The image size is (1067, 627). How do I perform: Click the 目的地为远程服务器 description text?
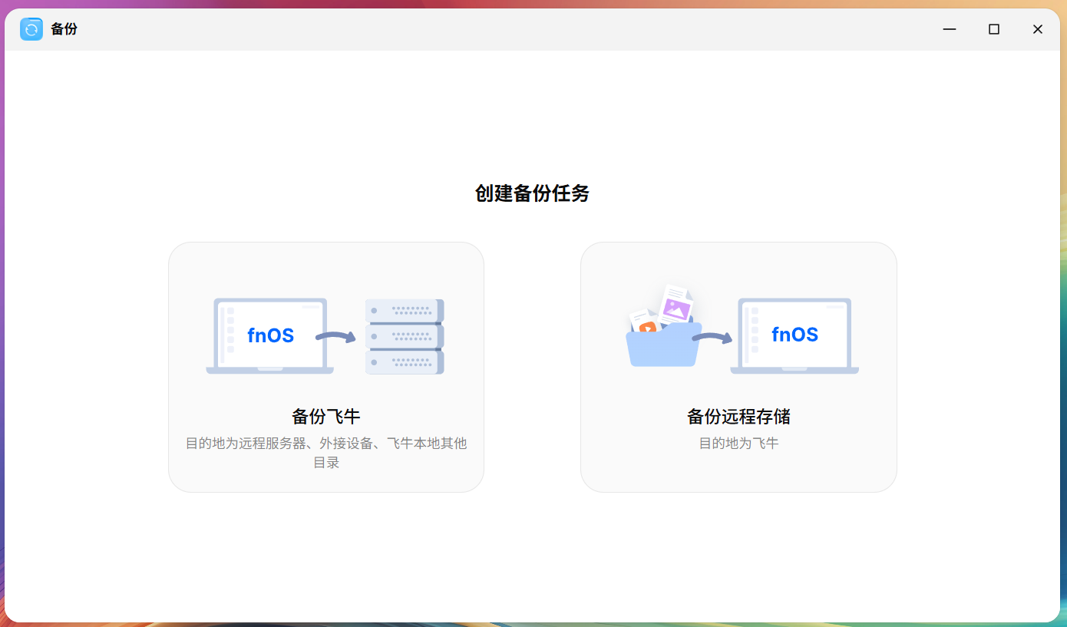[x=326, y=453]
